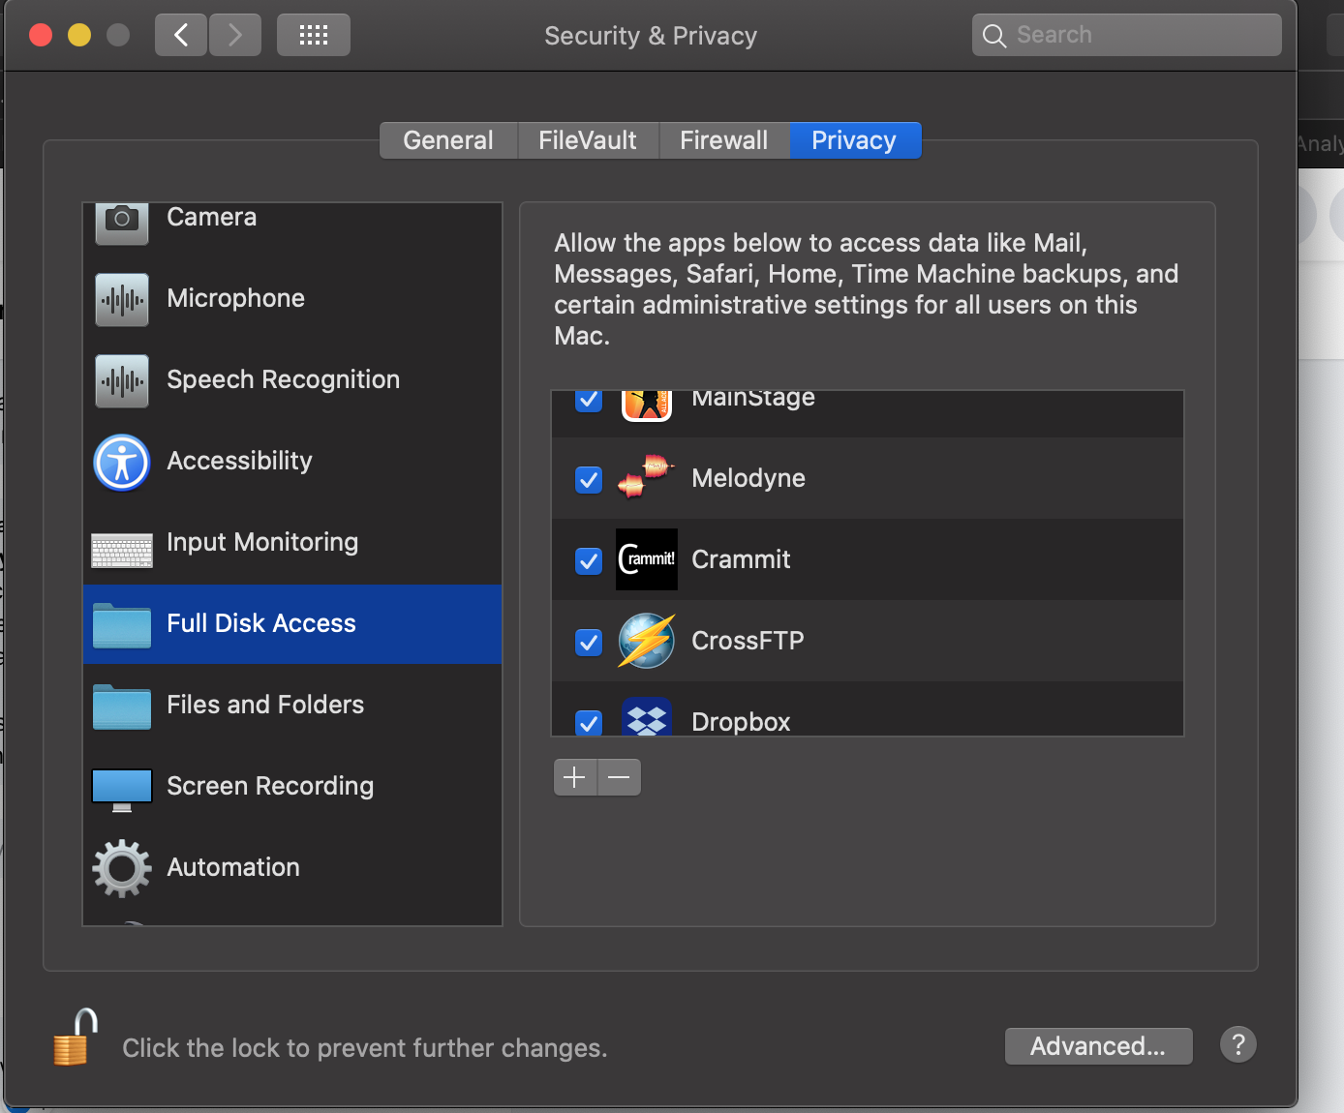This screenshot has height=1113, width=1344.
Task: Open the FileVault tab
Action: (588, 140)
